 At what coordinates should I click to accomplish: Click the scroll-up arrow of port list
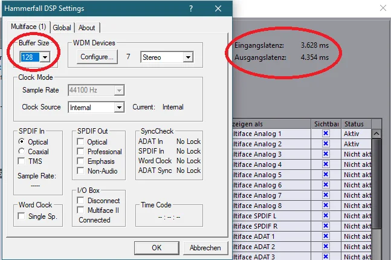[376, 134]
